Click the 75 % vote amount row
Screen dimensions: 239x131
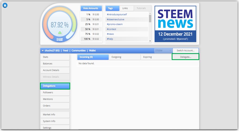tap(91, 34)
